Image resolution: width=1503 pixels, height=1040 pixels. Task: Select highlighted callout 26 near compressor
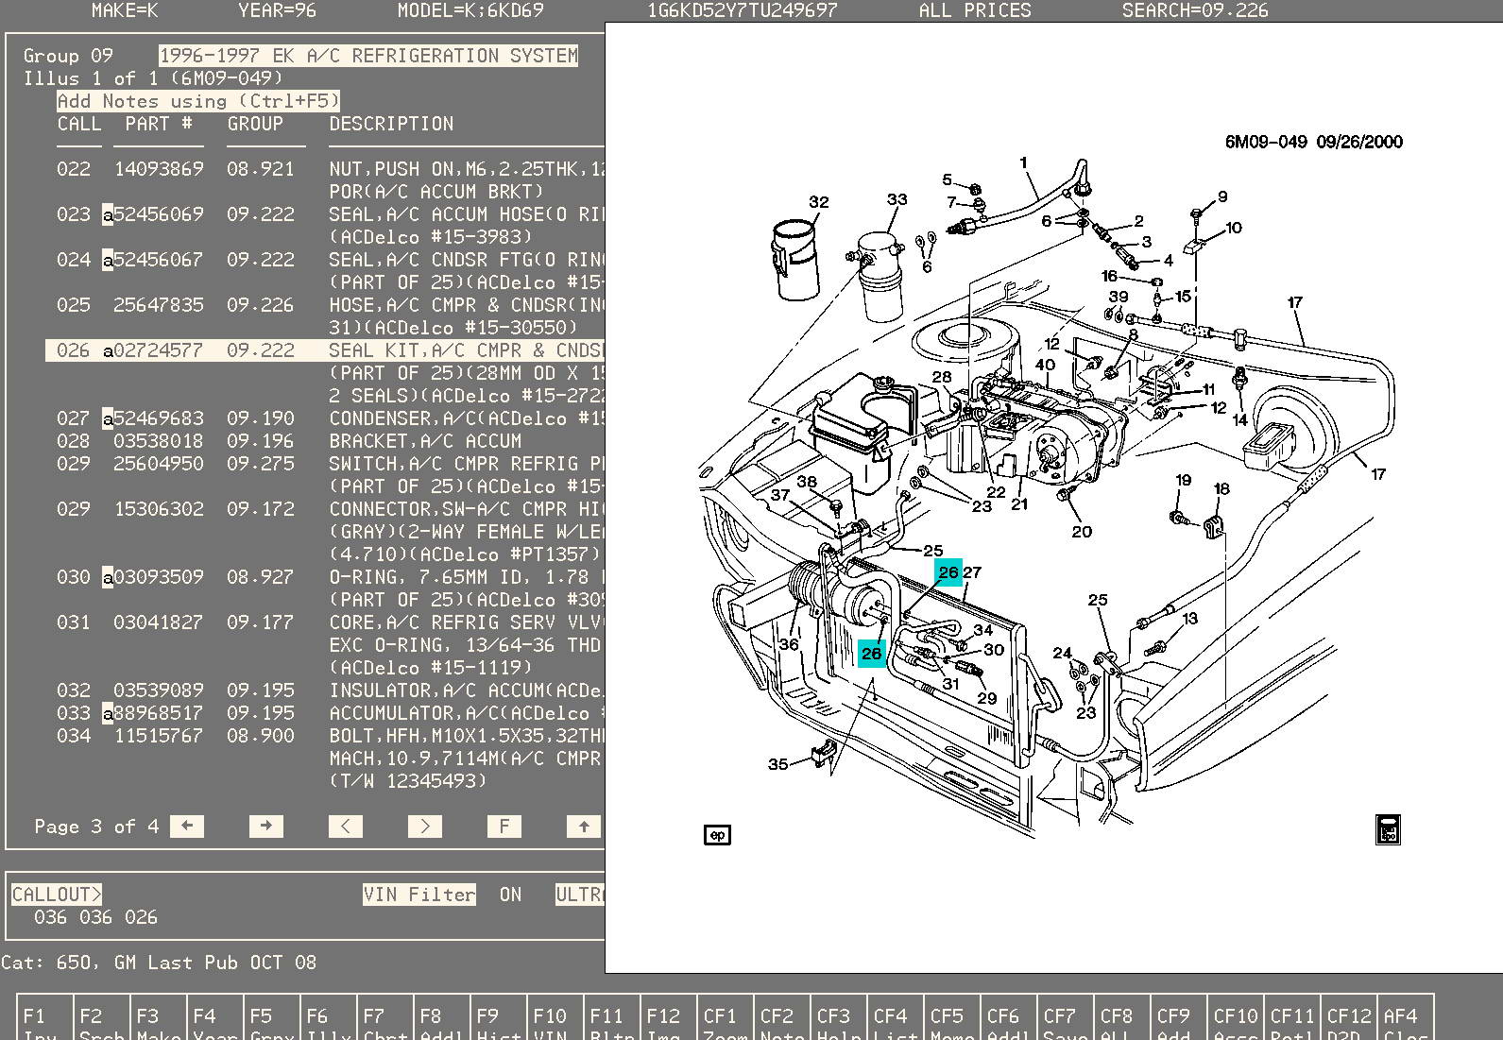click(x=871, y=653)
